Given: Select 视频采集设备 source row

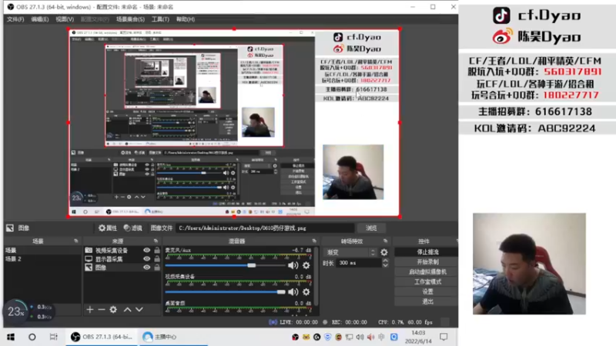Looking at the screenshot, I should (x=122, y=251).
